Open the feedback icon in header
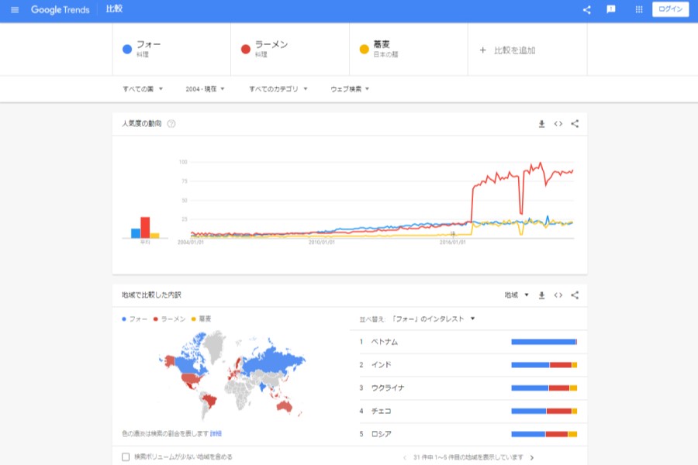The width and height of the screenshot is (698, 465). 611,9
